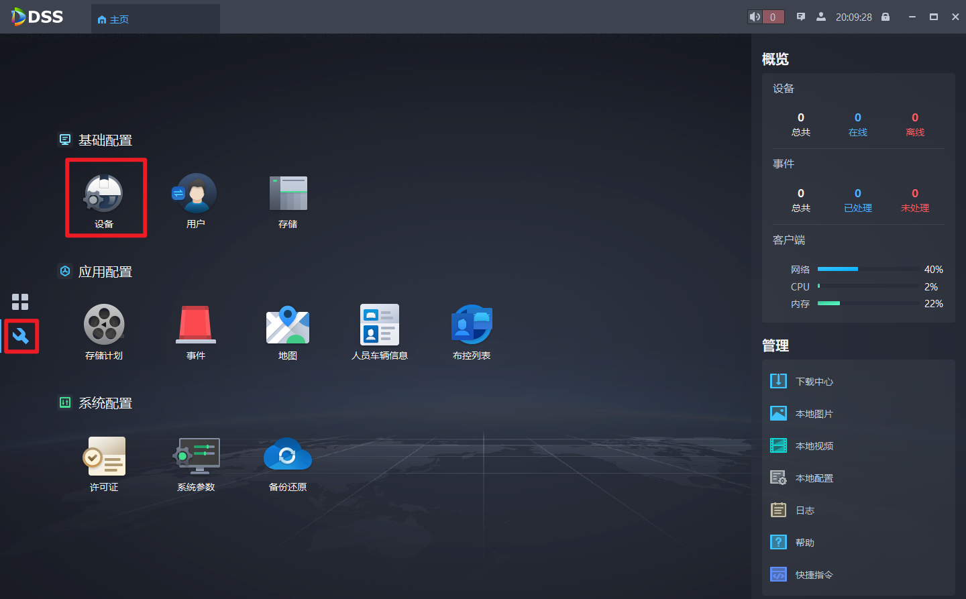Open the 地图 map icon
This screenshot has height=599, width=966.
pyautogui.click(x=288, y=325)
